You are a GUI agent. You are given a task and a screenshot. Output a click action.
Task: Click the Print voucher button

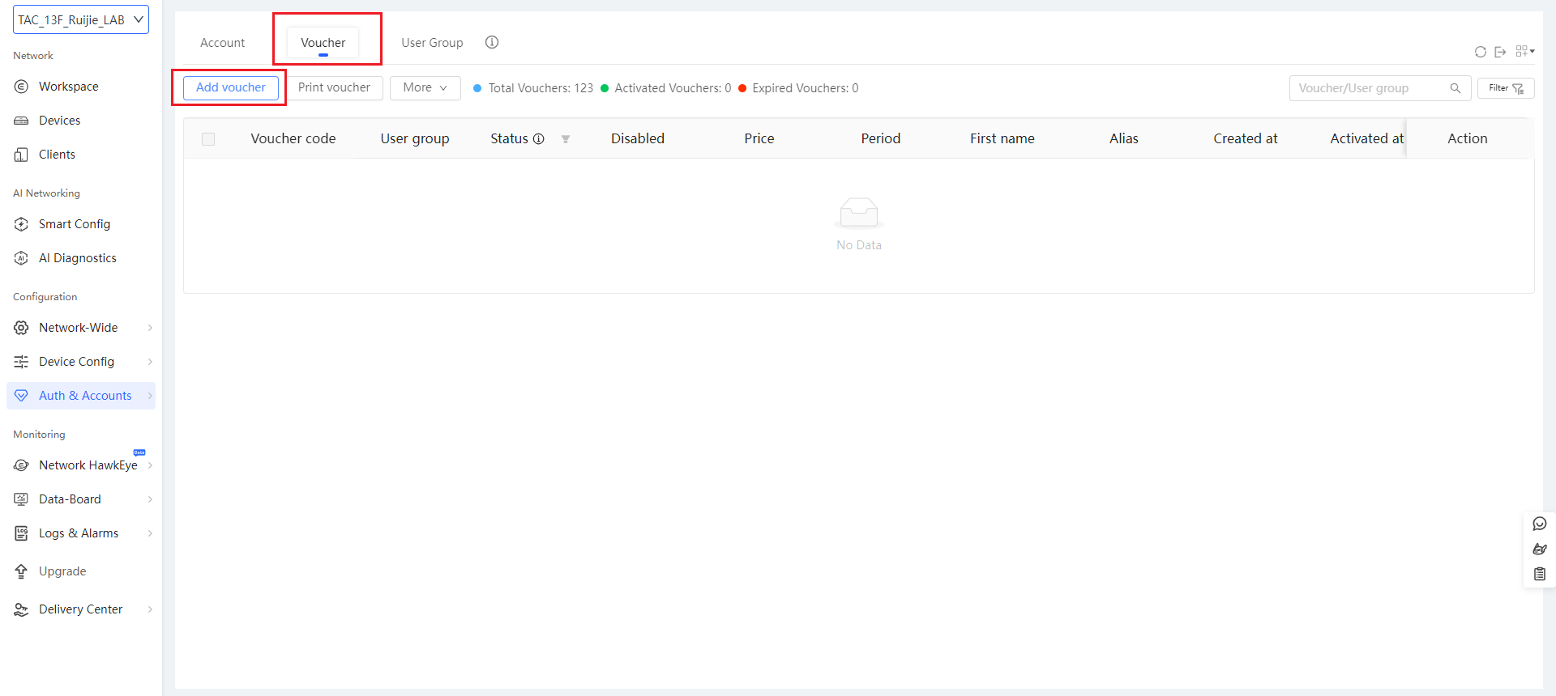334,87
